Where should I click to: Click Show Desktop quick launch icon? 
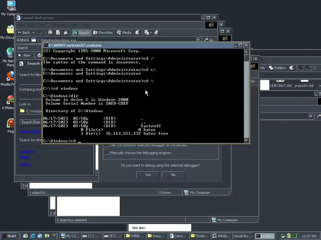pyautogui.click(x=25, y=236)
